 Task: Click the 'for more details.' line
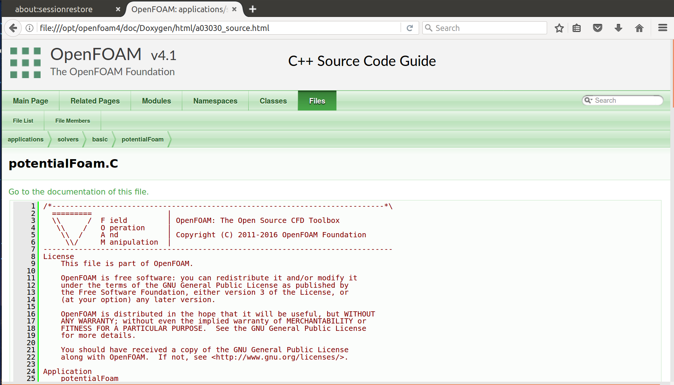pyautogui.click(x=98, y=336)
